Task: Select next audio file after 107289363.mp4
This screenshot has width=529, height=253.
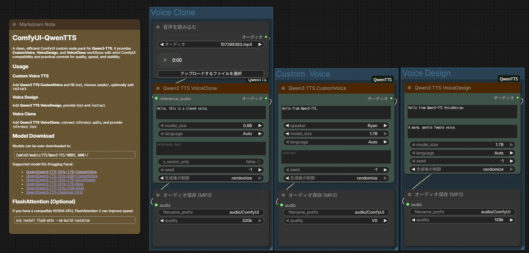Action: 260,44
